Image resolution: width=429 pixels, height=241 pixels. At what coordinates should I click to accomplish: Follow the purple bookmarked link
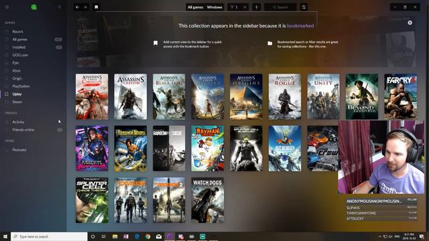[300, 25]
